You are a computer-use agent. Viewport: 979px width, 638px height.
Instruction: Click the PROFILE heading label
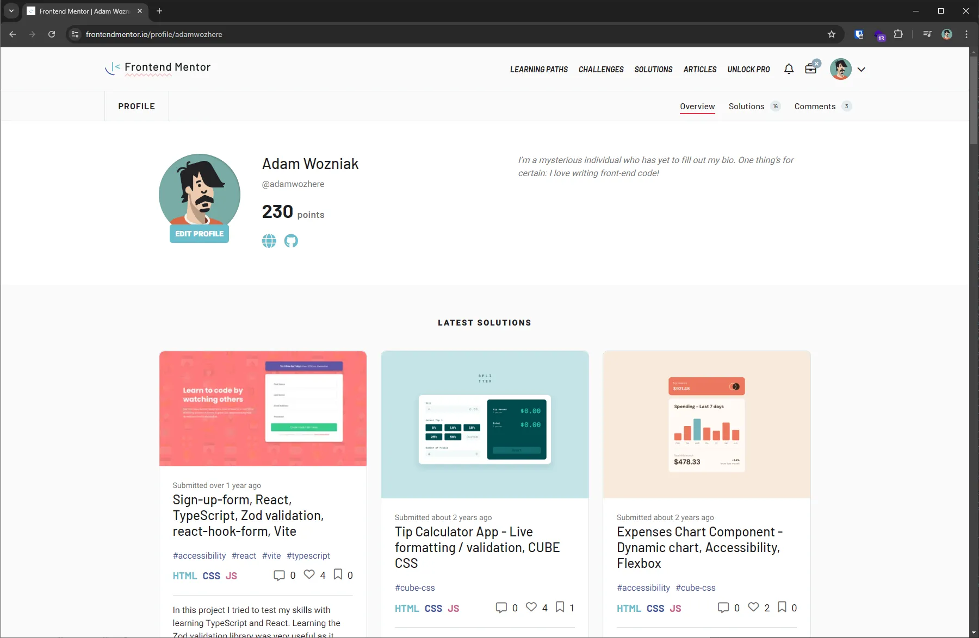pyautogui.click(x=137, y=107)
